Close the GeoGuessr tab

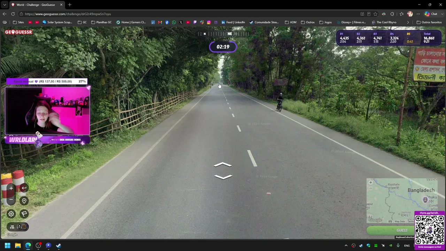point(61,5)
